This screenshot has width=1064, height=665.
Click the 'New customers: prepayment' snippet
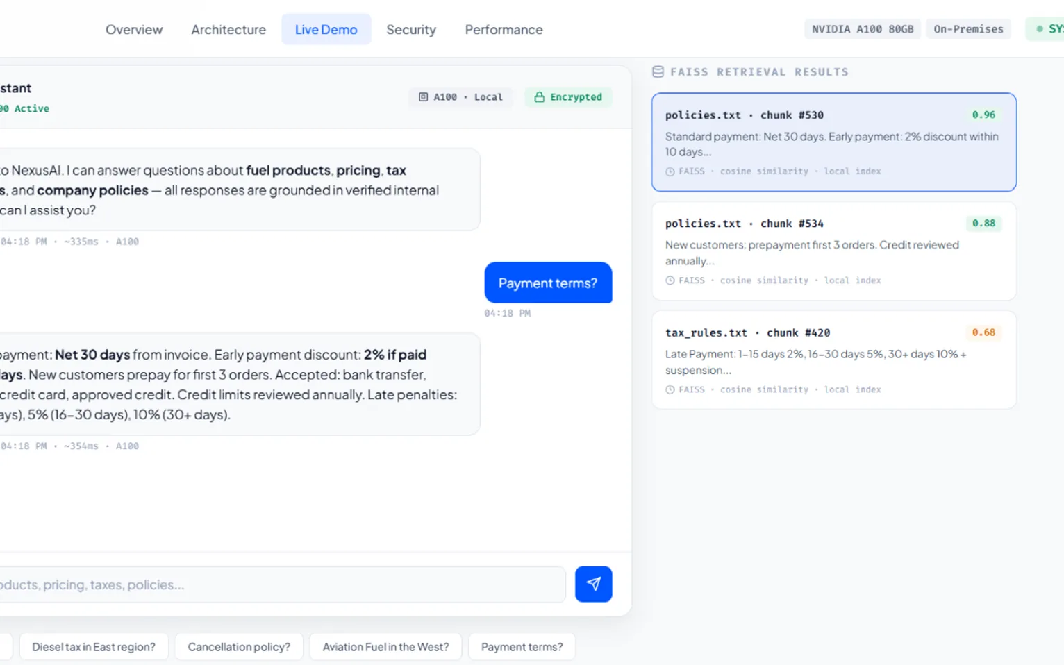[812, 253]
